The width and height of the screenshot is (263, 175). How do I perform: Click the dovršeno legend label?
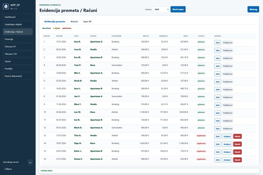46,28
